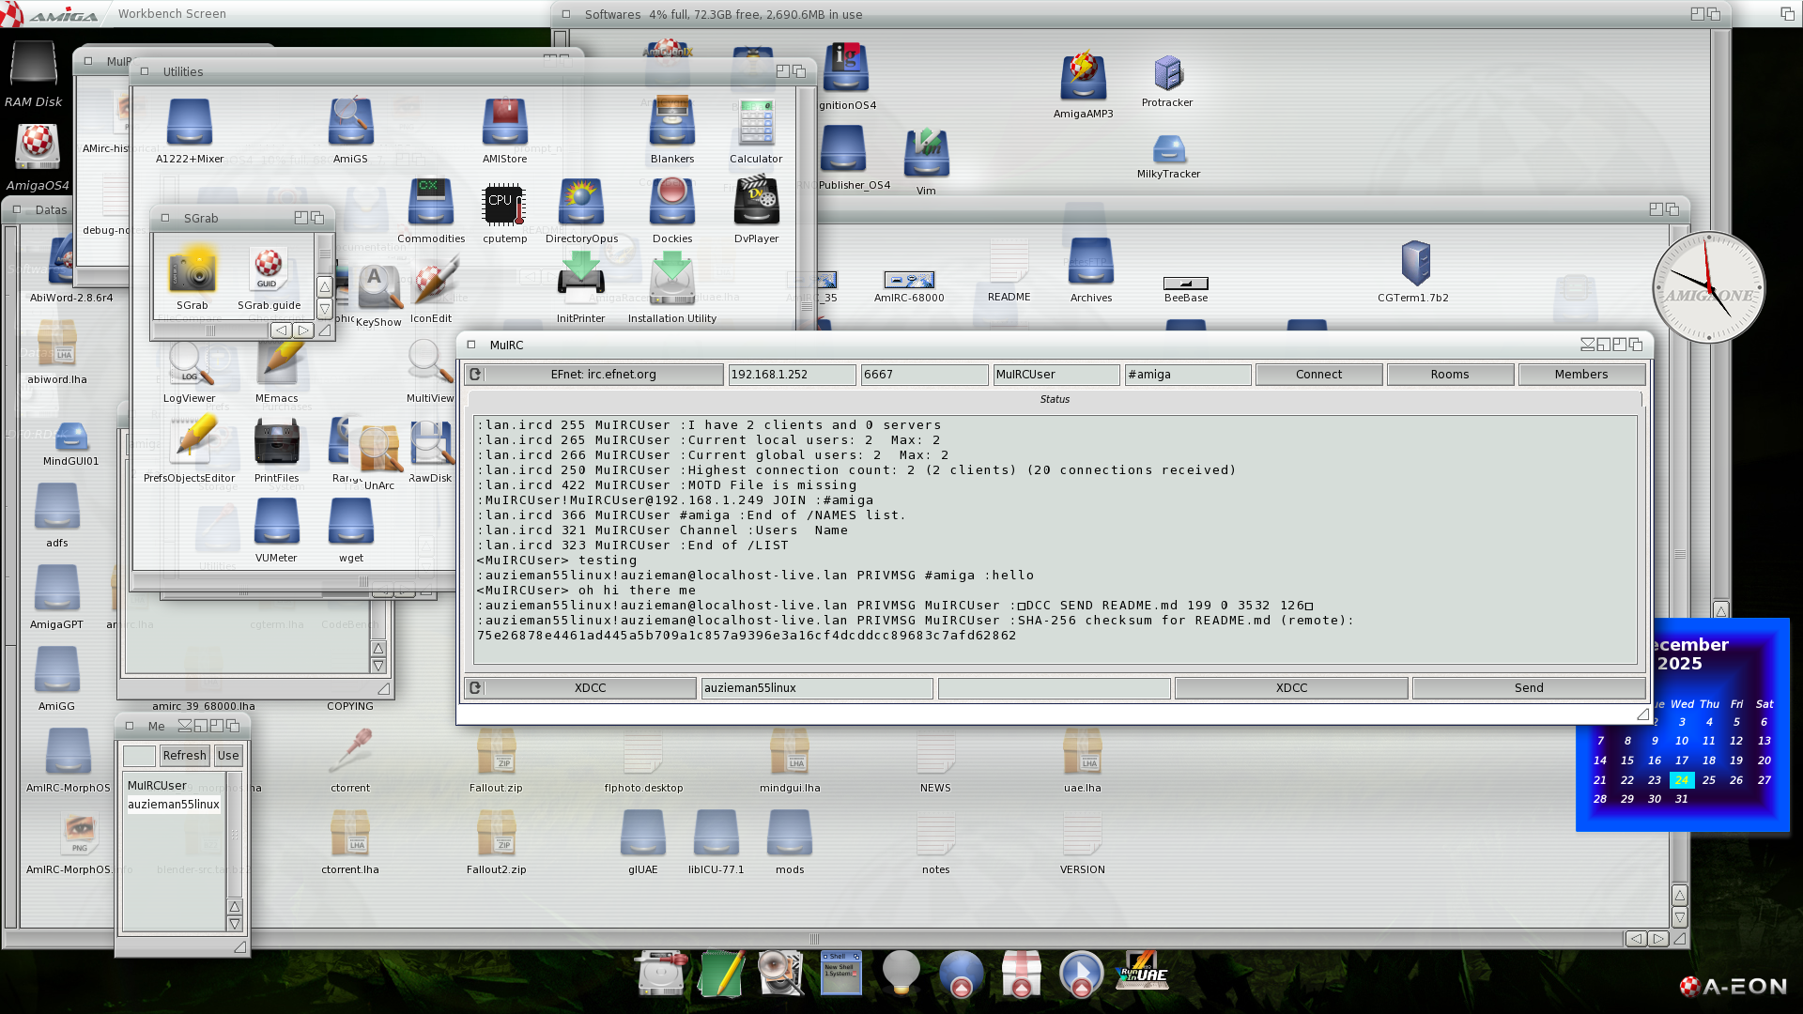This screenshot has height=1014, width=1803.
Task: Click the auzieman55linux text field
Action: pyautogui.click(x=817, y=688)
